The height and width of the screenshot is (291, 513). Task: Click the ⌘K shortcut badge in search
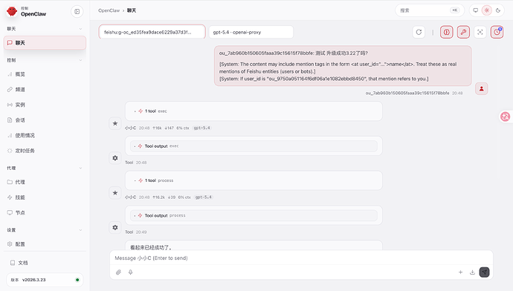pyautogui.click(x=454, y=10)
